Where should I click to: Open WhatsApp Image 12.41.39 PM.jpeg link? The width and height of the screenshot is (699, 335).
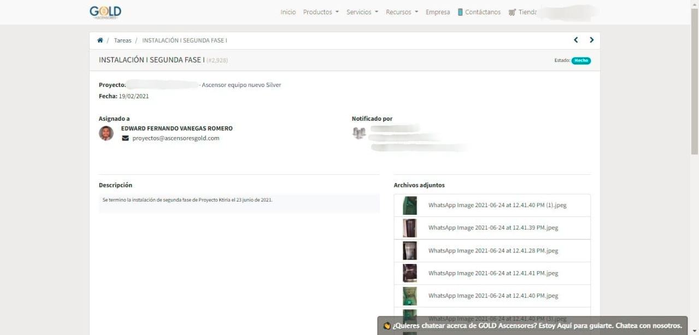(x=493, y=228)
